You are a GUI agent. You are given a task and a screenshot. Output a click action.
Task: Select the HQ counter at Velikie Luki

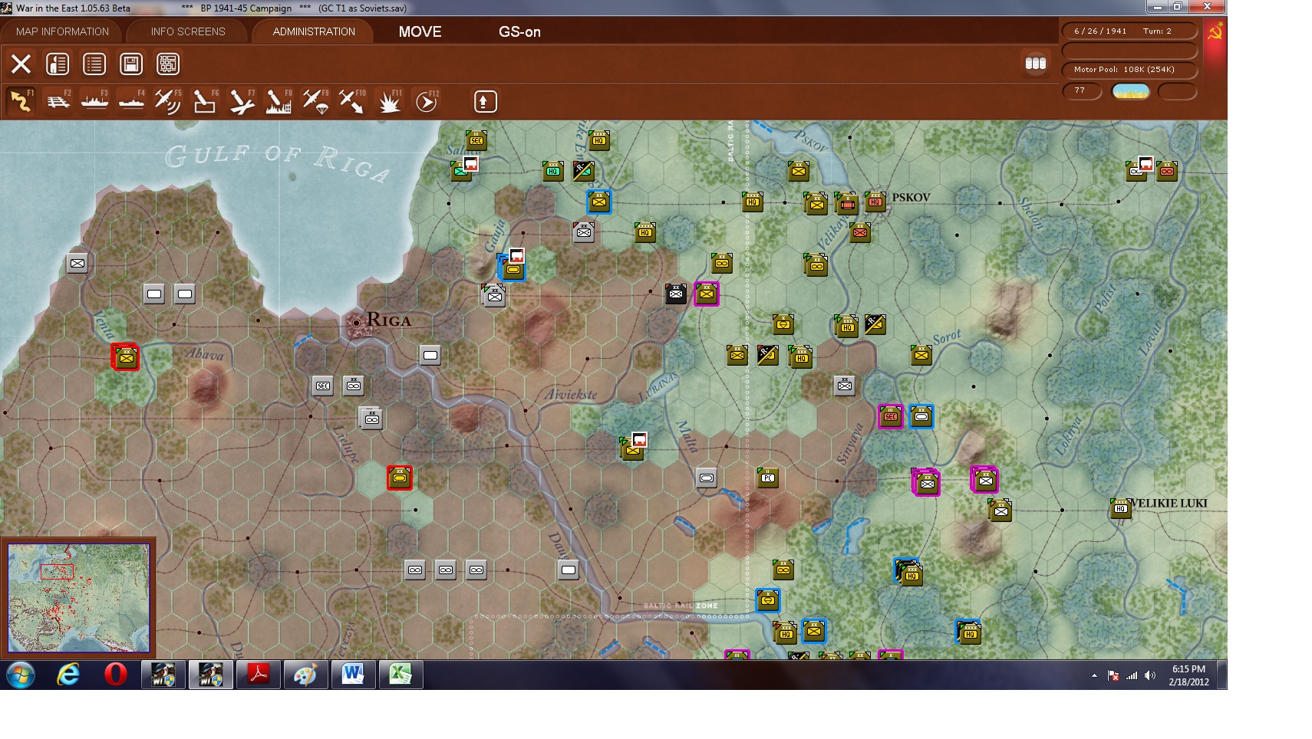click(1121, 507)
